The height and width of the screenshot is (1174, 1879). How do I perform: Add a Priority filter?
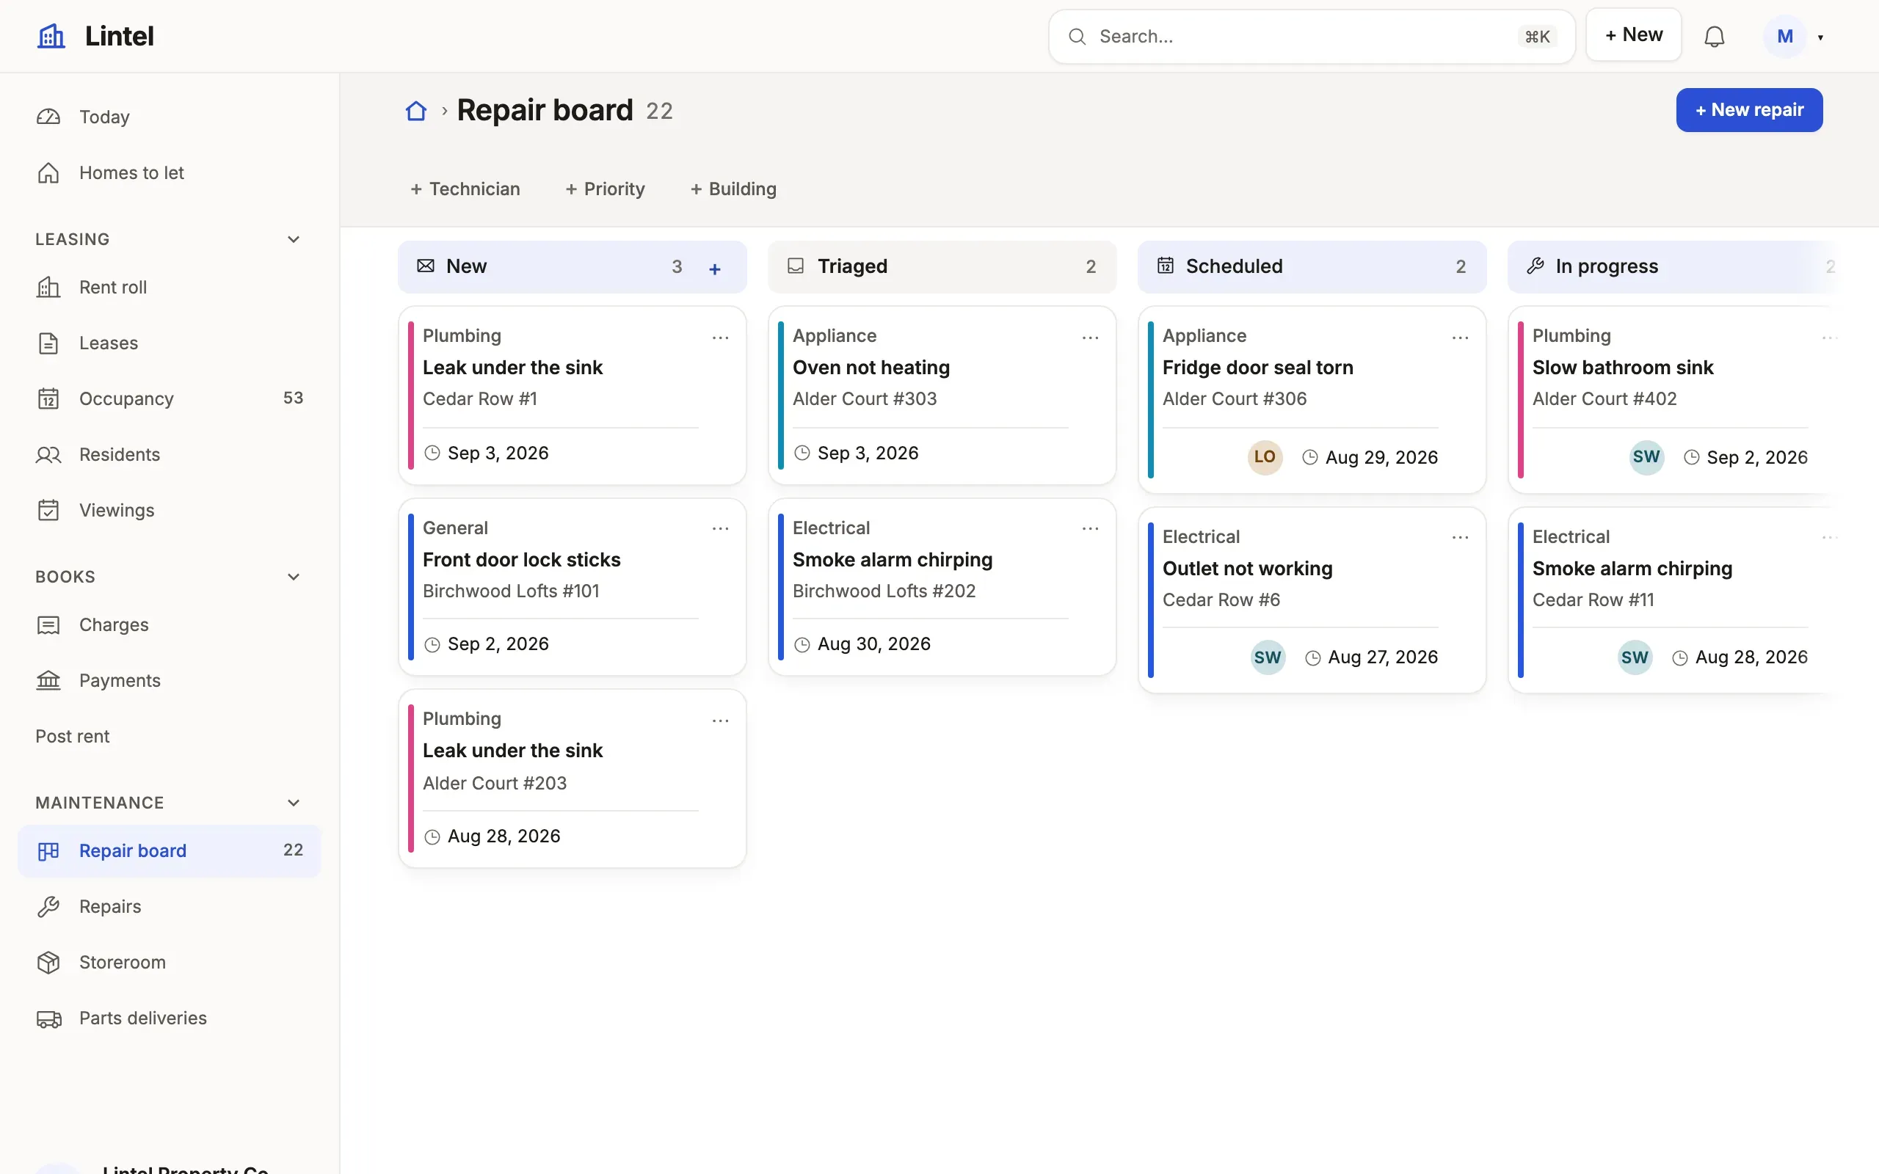pyautogui.click(x=605, y=189)
